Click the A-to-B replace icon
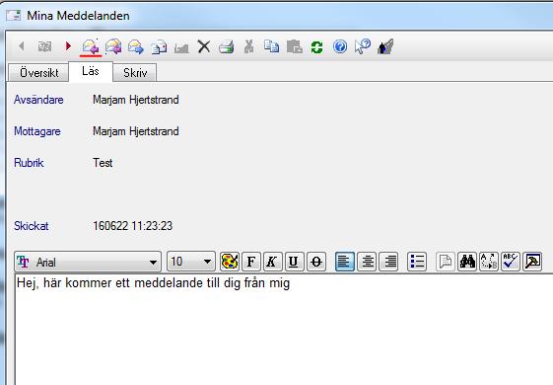The height and width of the screenshot is (385, 553). (x=489, y=262)
